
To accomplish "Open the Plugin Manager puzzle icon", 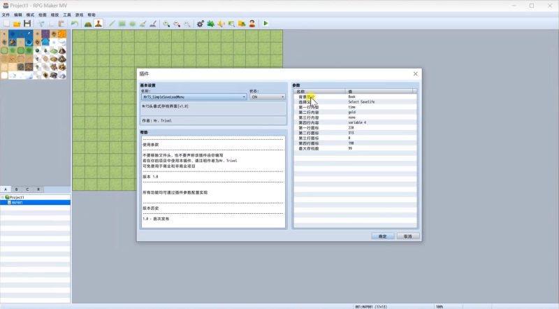I will (x=211, y=24).
